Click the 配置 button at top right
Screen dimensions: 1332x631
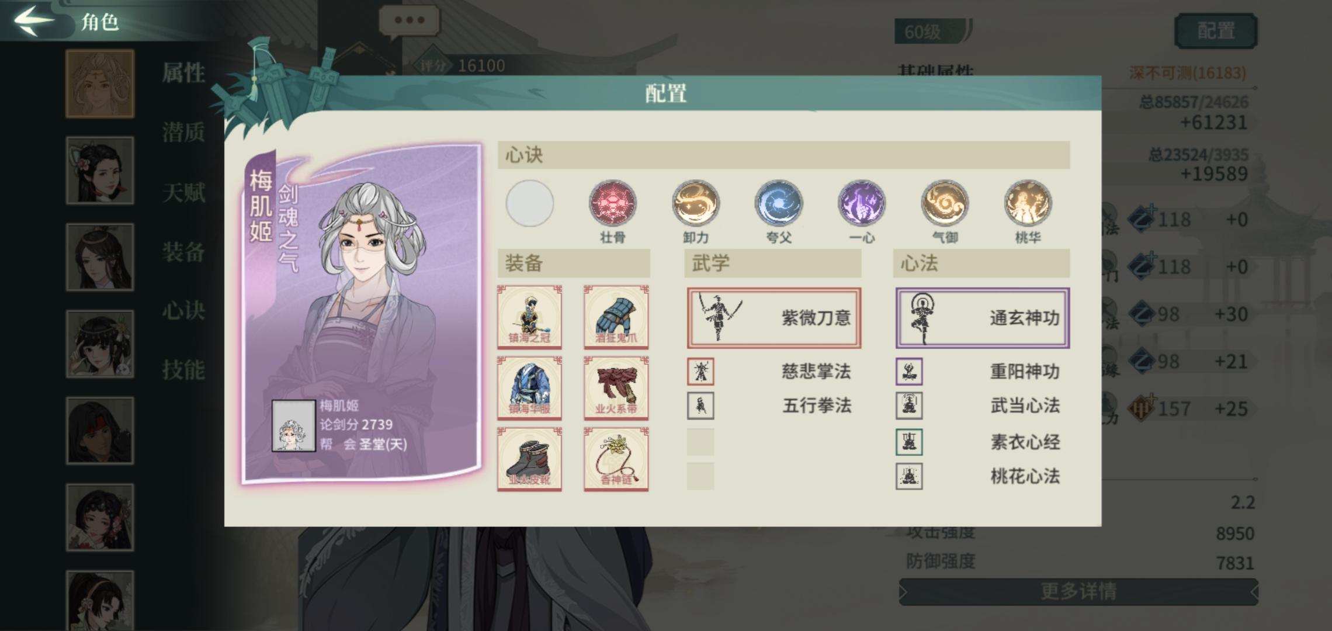[1216, 30]
